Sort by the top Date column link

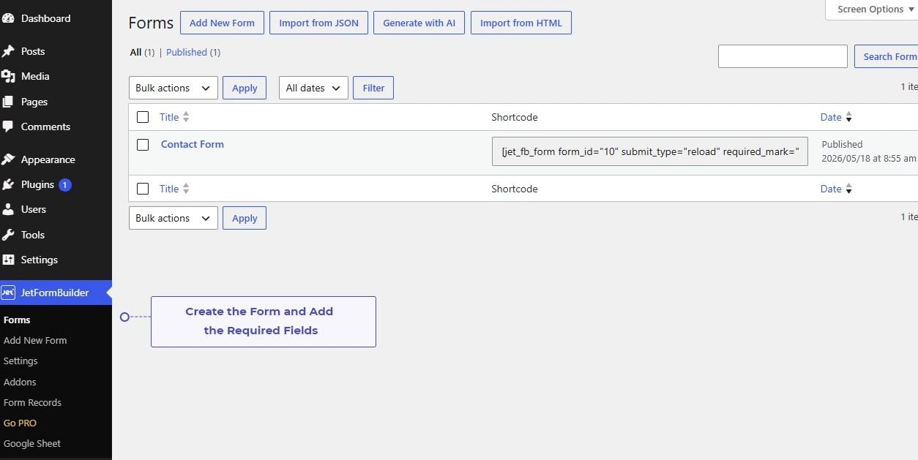pyautogui.click(x=831, y=117)
